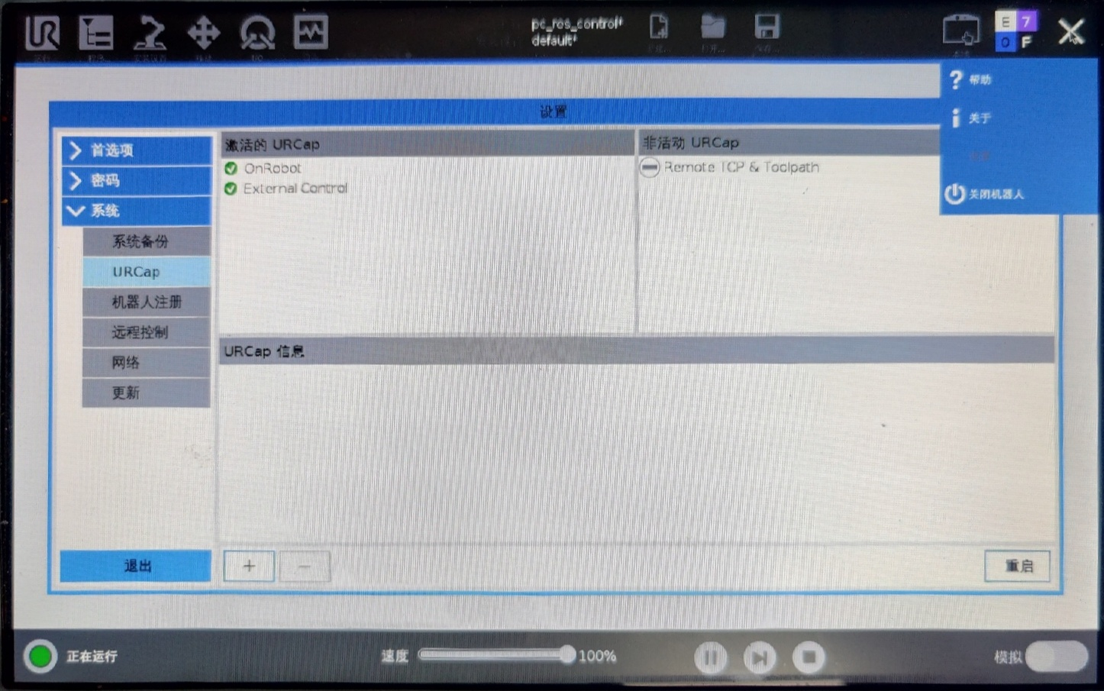Open System Backup (系统备份) page
1104x691 pixels.
pos(147,241)
